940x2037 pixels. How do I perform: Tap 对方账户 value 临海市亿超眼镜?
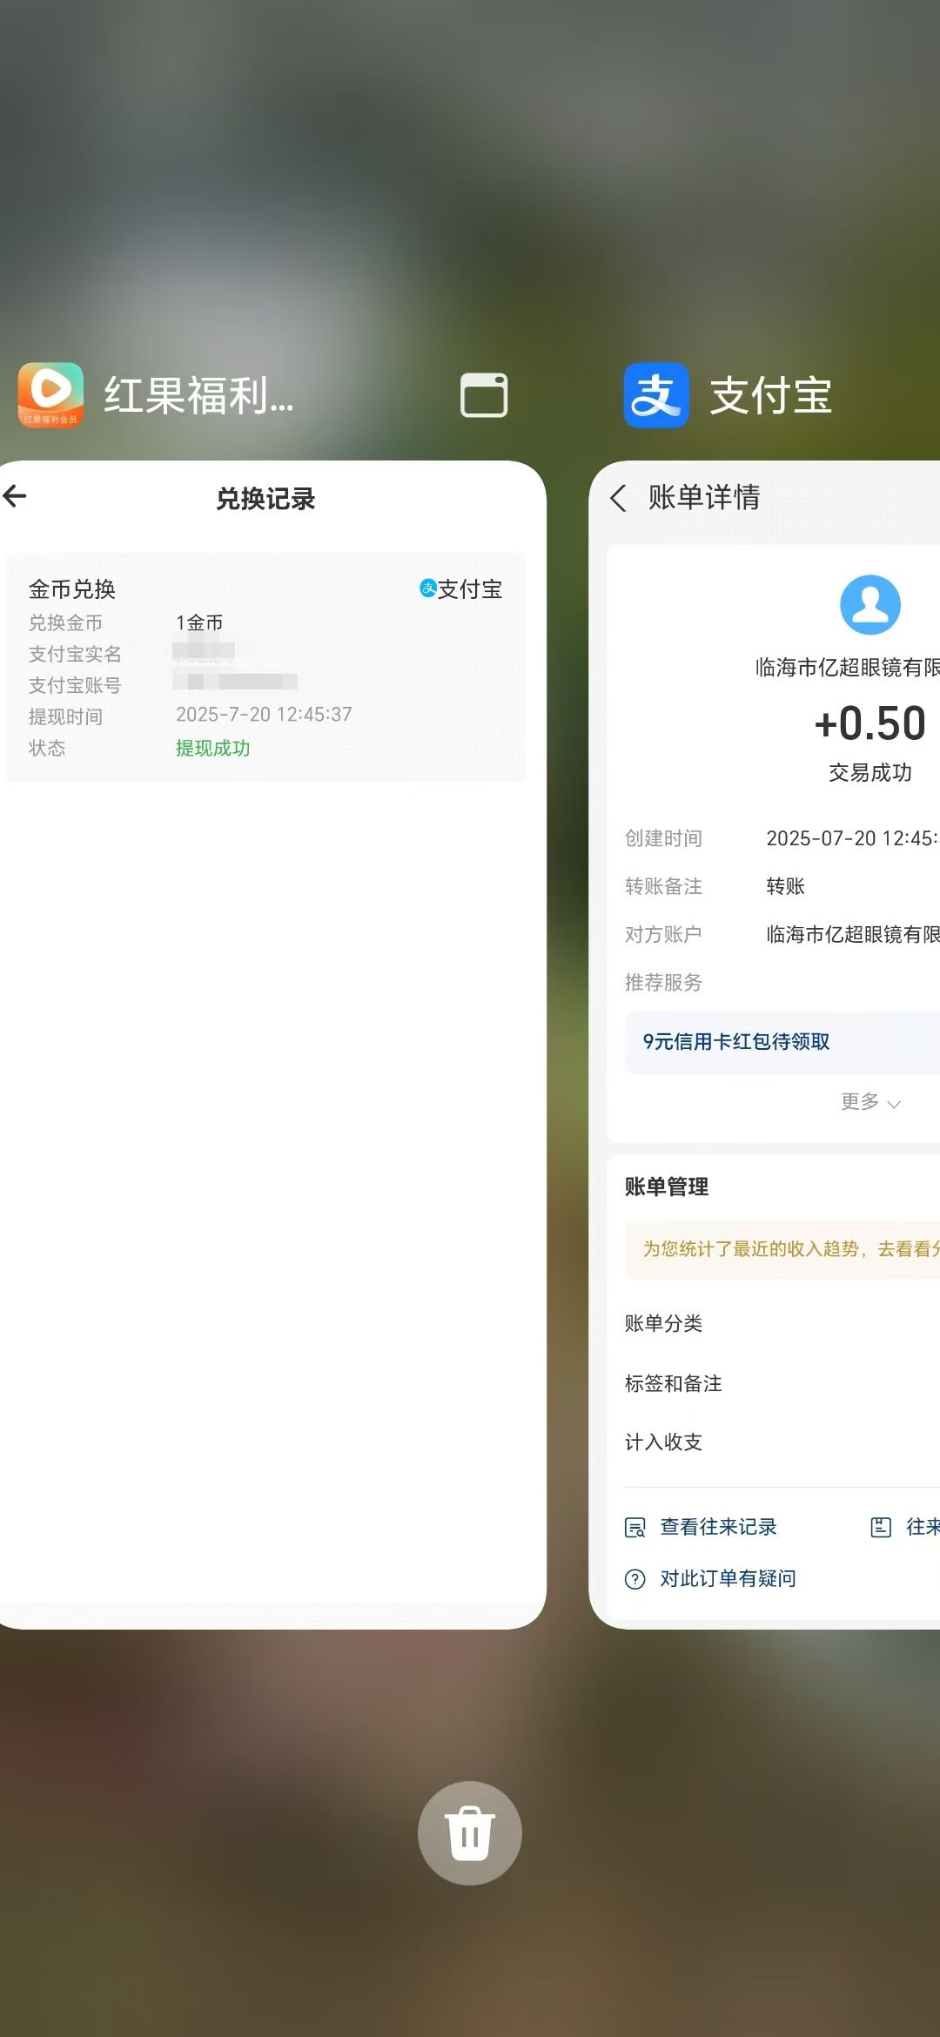[x=852, y=934]
